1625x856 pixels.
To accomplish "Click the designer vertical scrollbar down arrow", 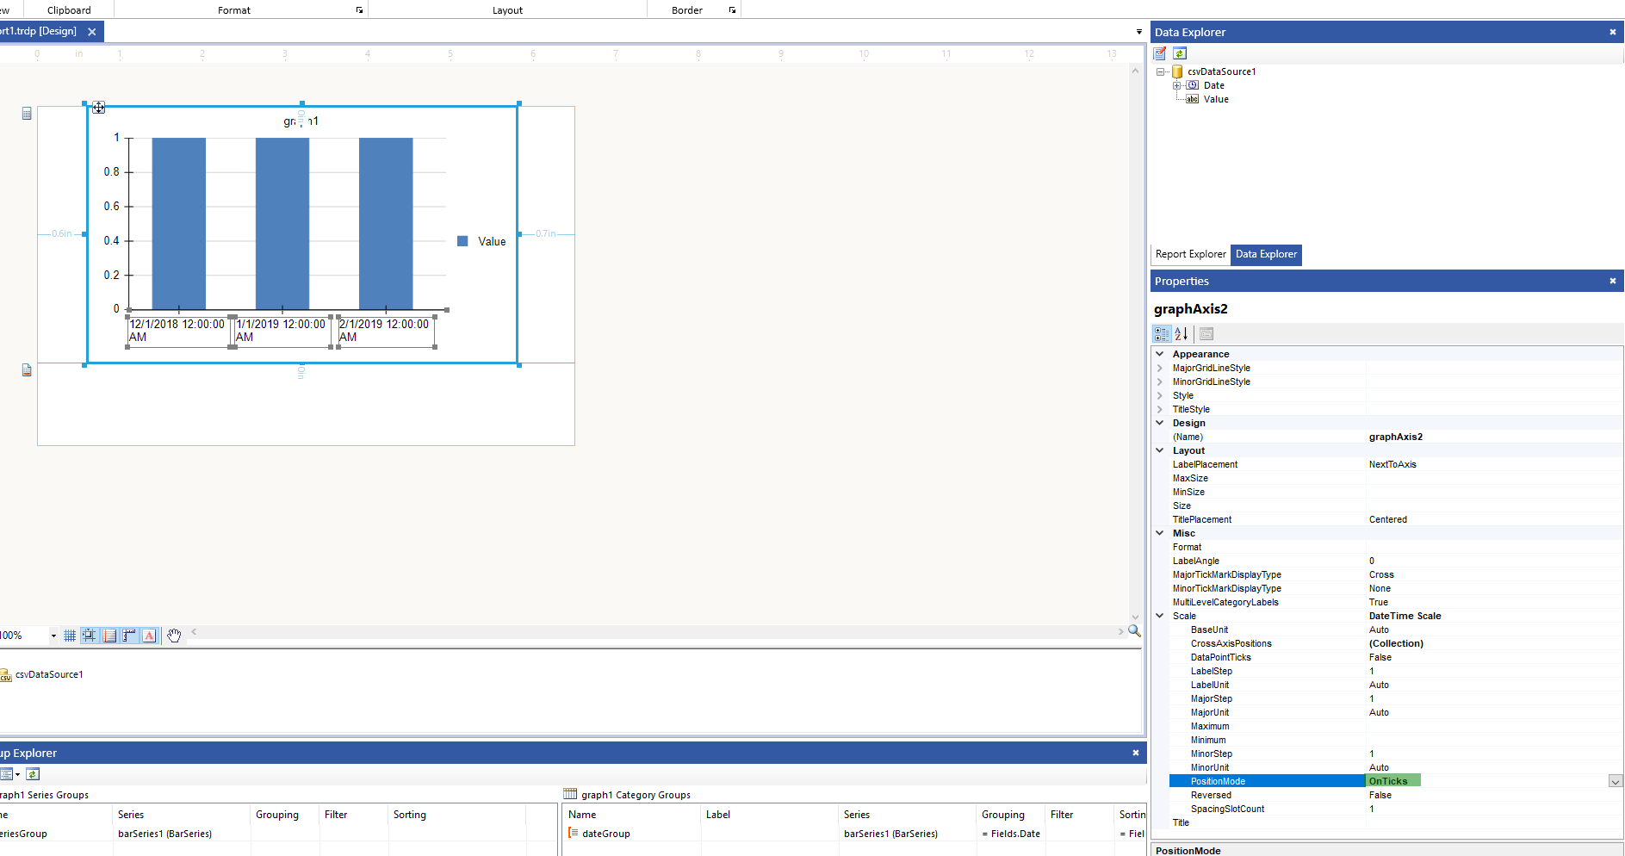I will [x=1135, y=617].
